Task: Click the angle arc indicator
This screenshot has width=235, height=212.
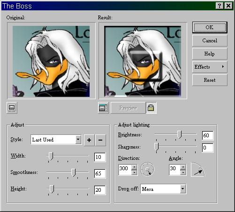Action: [x=198, y=170]
